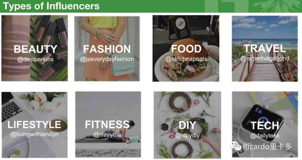This screenshot has height=160, width=302.
Task: Open the FITNESS yoga image tile
Action: tap(108, 125)
